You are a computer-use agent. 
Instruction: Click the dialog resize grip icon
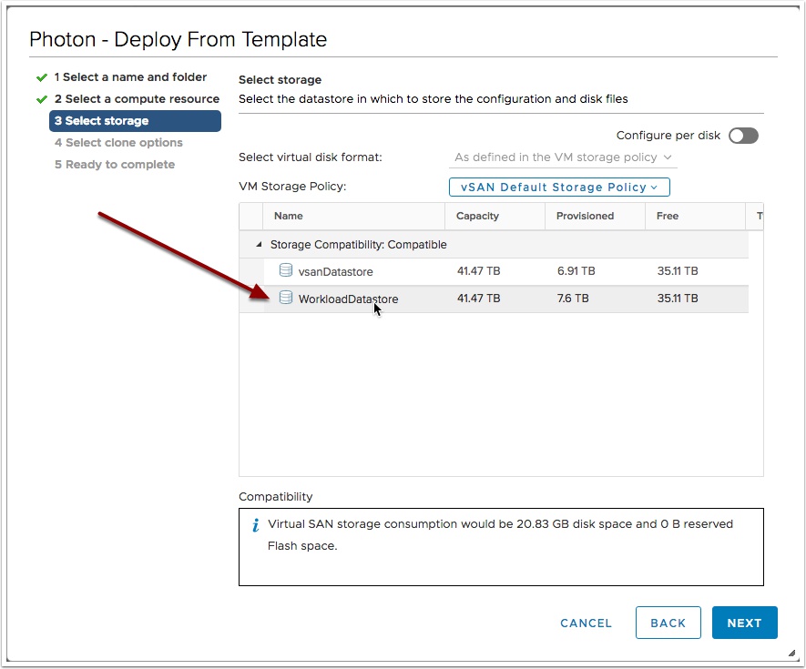pos(791,654)
